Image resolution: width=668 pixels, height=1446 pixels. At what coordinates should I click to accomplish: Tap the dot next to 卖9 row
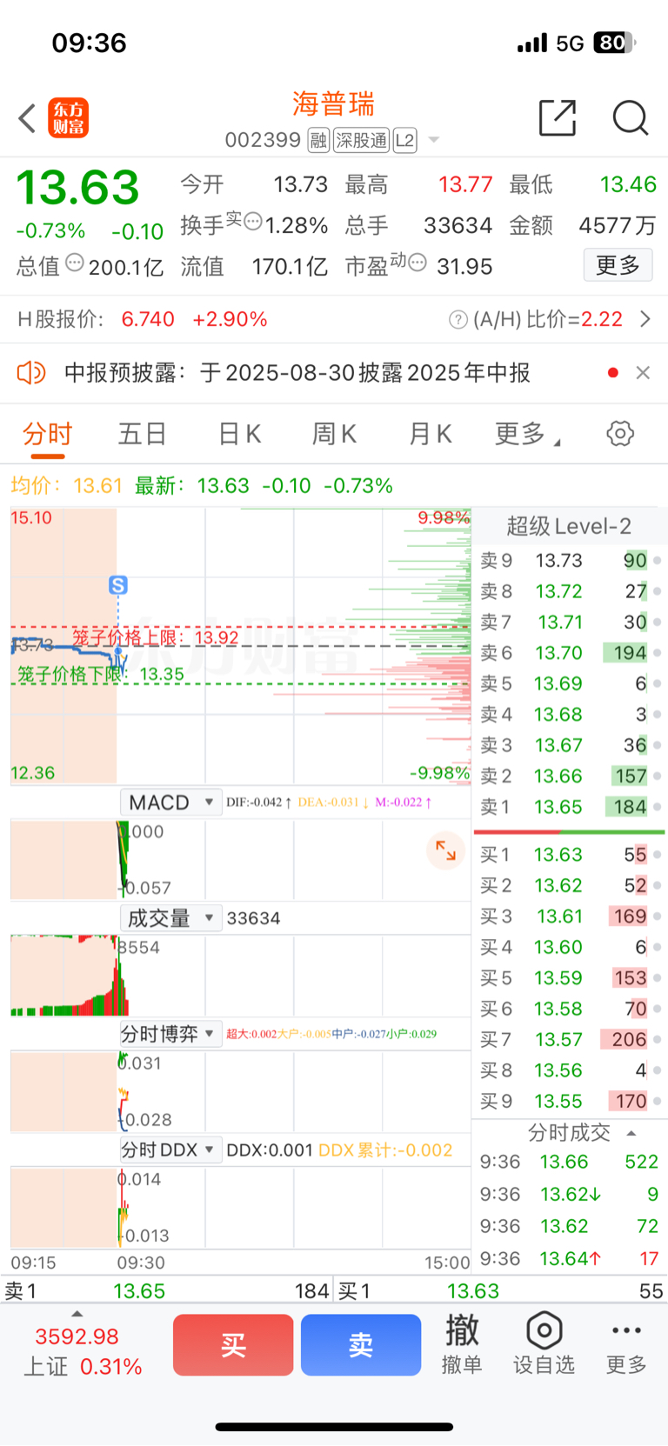pos(658,561)
